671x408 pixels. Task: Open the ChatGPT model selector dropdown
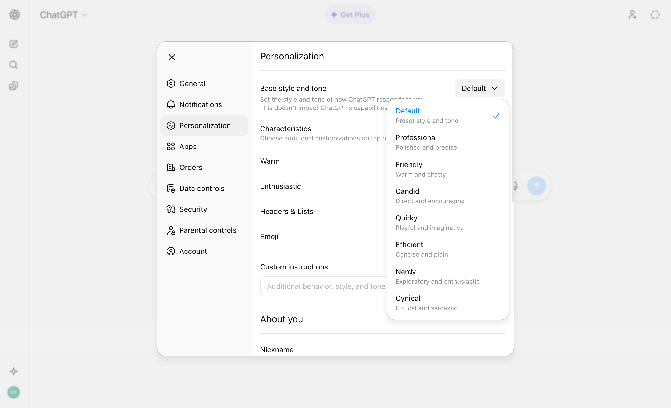[x=63, y=15]
